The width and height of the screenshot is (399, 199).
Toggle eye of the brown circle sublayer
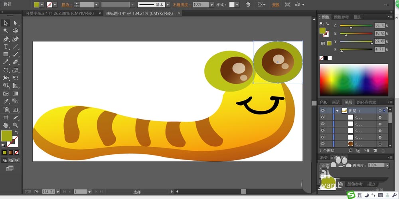point(323,144)
